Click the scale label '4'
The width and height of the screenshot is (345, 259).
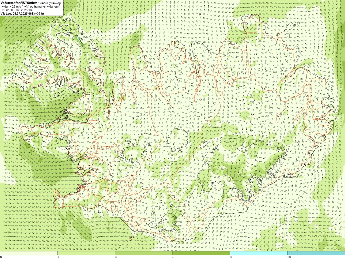pyautogui.click(x=116, y=257)
